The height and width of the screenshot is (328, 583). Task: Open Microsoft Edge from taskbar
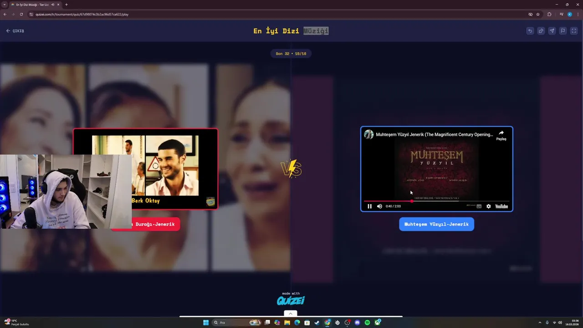point(297,323)
